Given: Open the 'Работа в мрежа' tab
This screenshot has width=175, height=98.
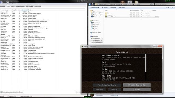Looking at the screenshot, I should click(30, 6).
